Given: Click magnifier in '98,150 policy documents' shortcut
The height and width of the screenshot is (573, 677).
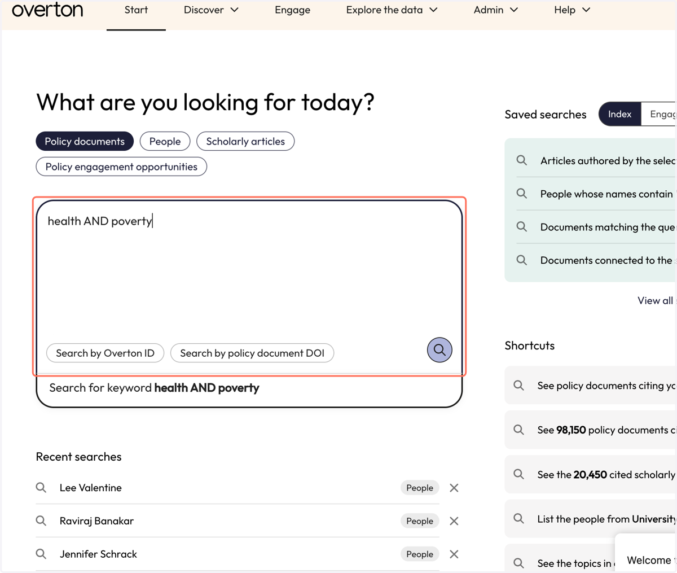Looking at the screenshot, I should pos(519,430).
